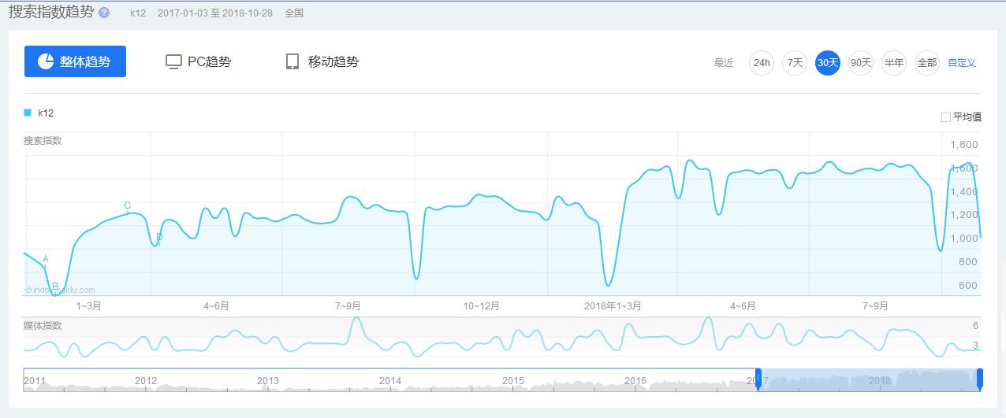Viewport: 1006px width, 418px height.
Task: Click the date range 2017-01-03 至 2018-10-28
Action: click(214, 13)
